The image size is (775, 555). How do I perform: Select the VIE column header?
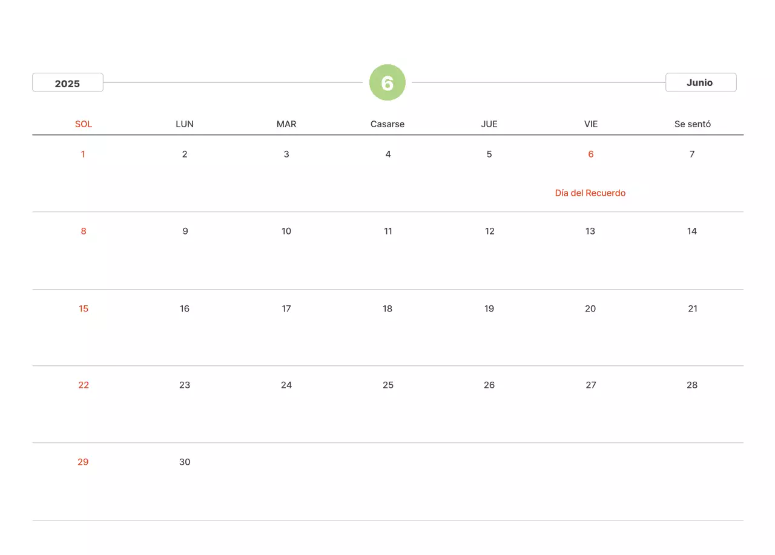pyautogui.click(x=591, y=124)
